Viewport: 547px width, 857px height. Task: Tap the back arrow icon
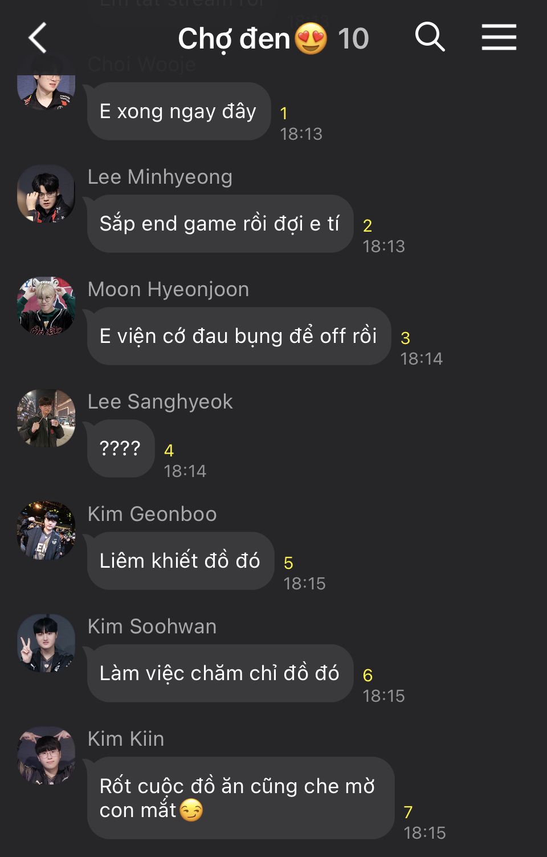coord(38,38)
